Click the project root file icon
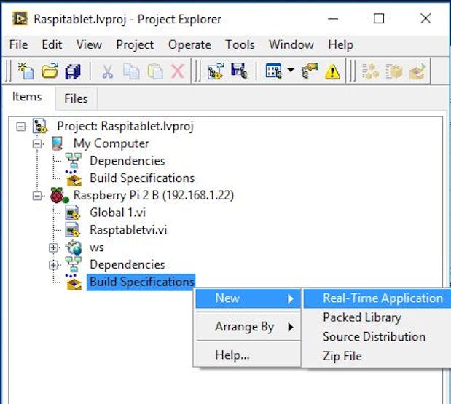 click(40, 126)
